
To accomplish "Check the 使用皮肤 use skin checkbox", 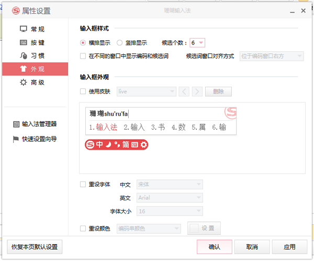I will coord(83,92).
